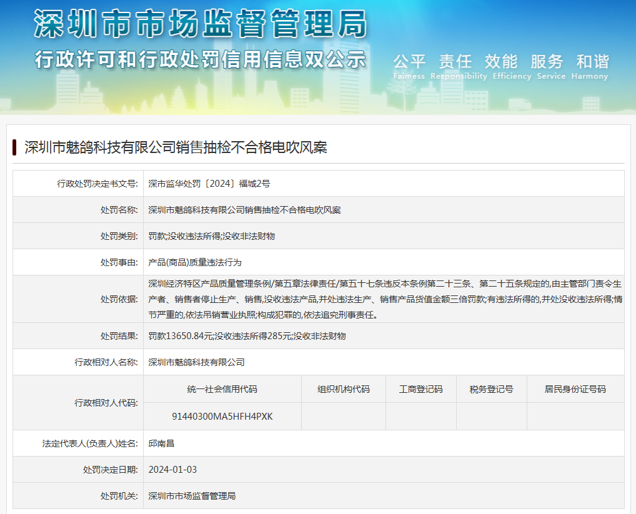The height and width of the screenshot is (514, 636).
Task: Click the 行政许可和行政处罚信用信息双公示 banner subtitle
Action: tap(201, 59)
